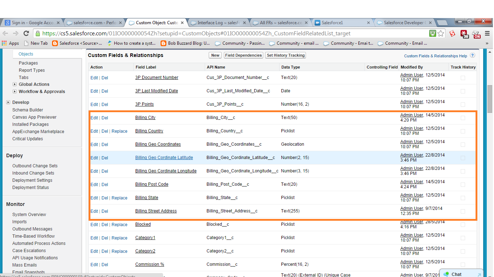Select the API name Billing_Street_Address__c
494x277 pixels.
(x=232, y=211)
